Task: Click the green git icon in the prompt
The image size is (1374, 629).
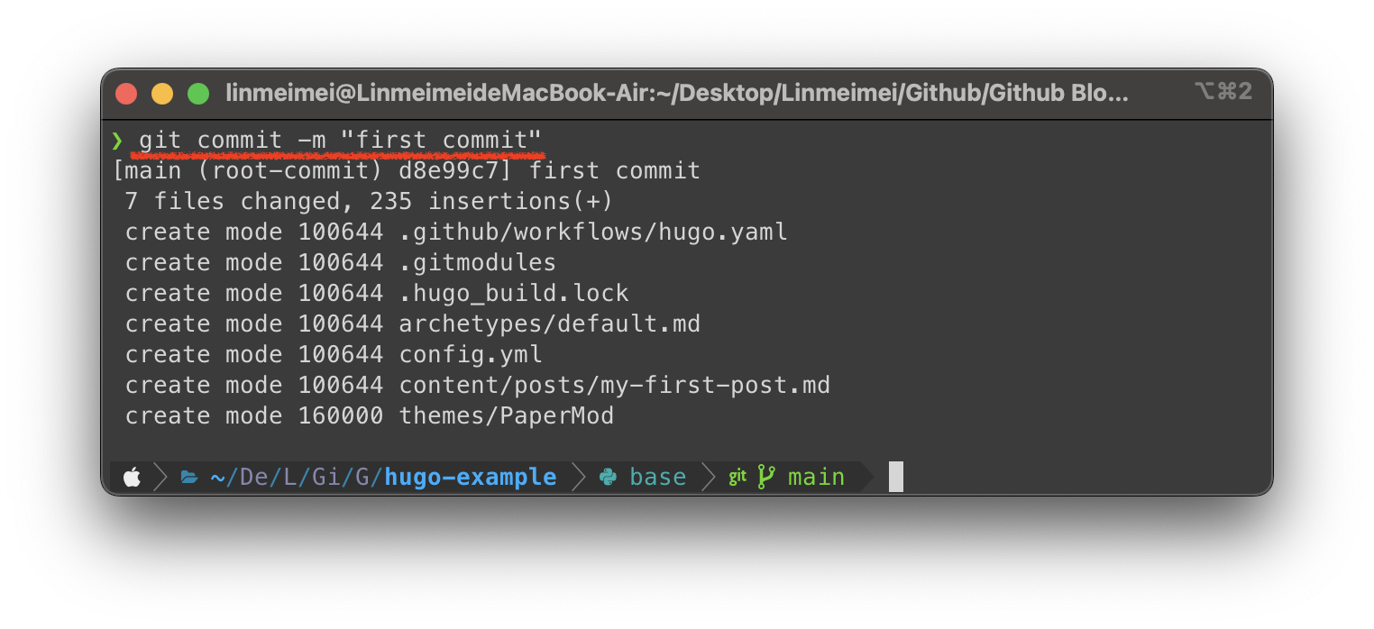Action: 737,478
